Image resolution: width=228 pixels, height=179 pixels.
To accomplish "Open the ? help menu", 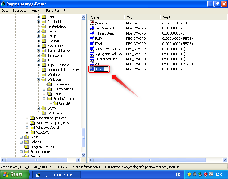I will pyautogui.click(x=64, y=11).
